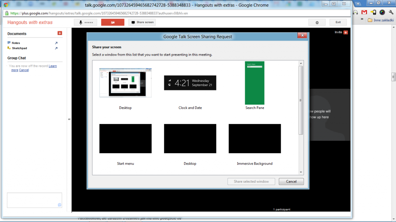This screenshot has height=222, width=396.
Task: Click the color camera lens extension
Action: [x=382, y=12]
